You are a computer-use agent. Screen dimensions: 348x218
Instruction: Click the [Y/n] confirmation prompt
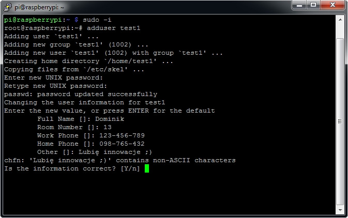click(x=130, y=169)
